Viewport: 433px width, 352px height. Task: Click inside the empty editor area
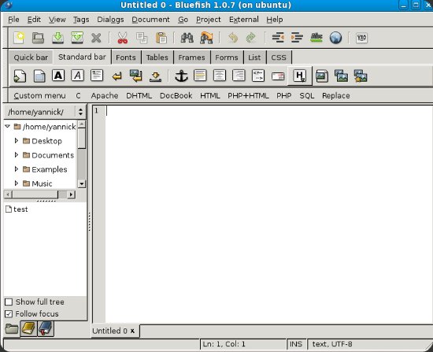point(269,214)
